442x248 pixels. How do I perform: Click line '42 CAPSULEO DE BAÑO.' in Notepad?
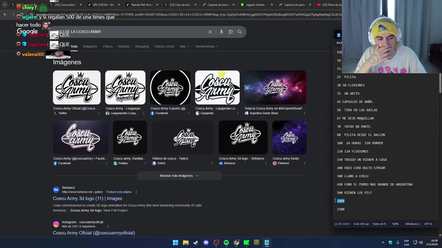tap(355, 102)
